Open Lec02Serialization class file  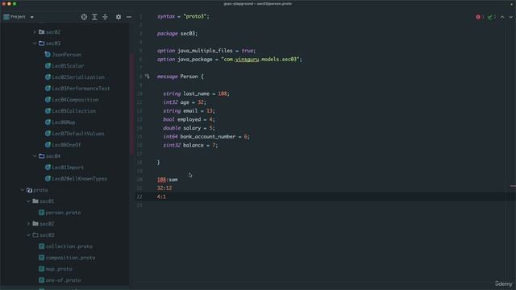[x=78, y=77]
